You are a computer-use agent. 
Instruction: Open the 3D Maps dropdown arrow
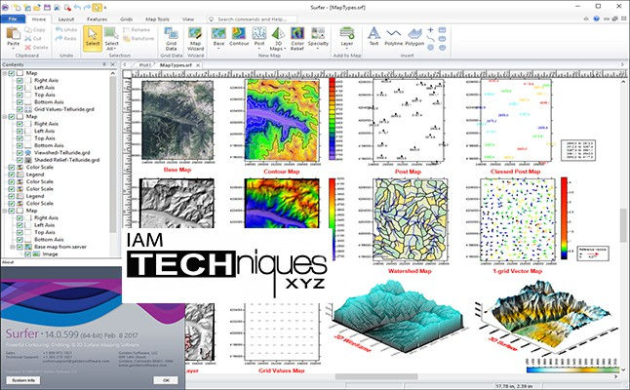[285, 49]
